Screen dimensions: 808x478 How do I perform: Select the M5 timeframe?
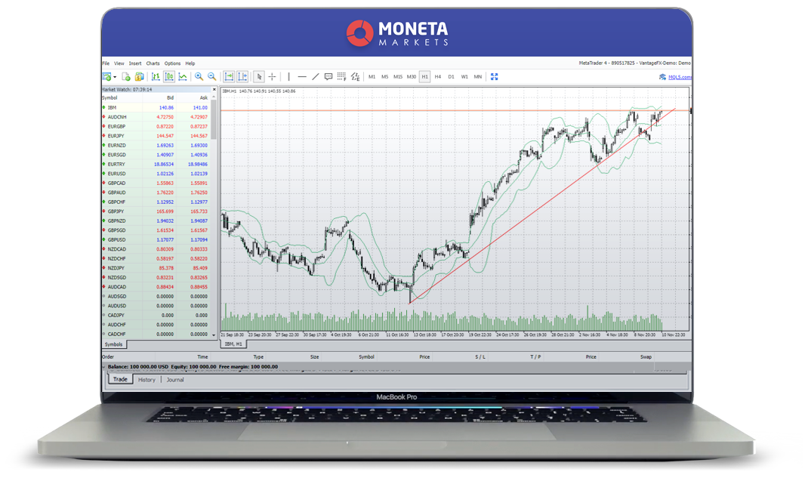[x=385, y=77]
